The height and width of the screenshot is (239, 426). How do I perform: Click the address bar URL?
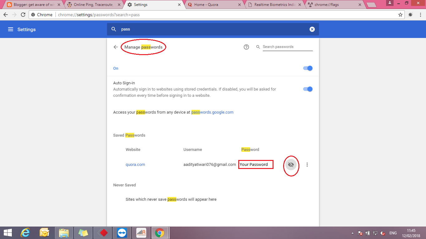click(x=99, y=15)
